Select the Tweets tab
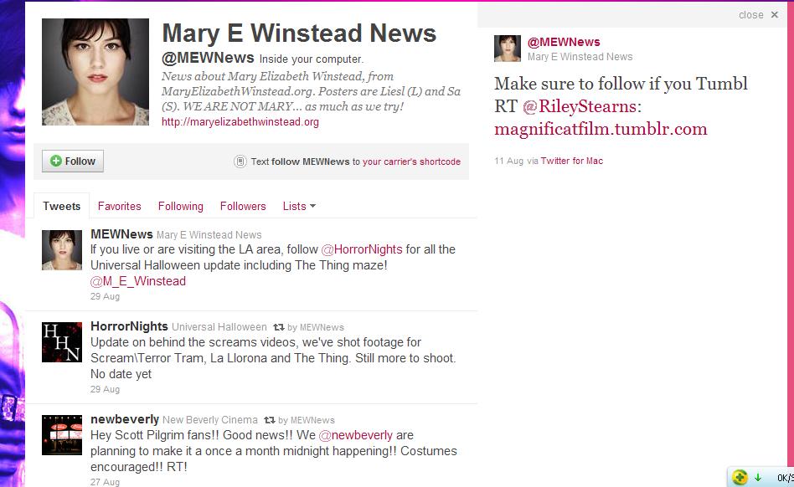Viewport: 794px width, 487px height. coord(61,206)
